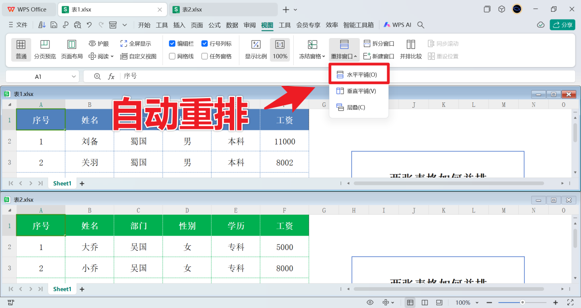Turn on Eye Protection mode (护眼)

[x=98, y=43]
